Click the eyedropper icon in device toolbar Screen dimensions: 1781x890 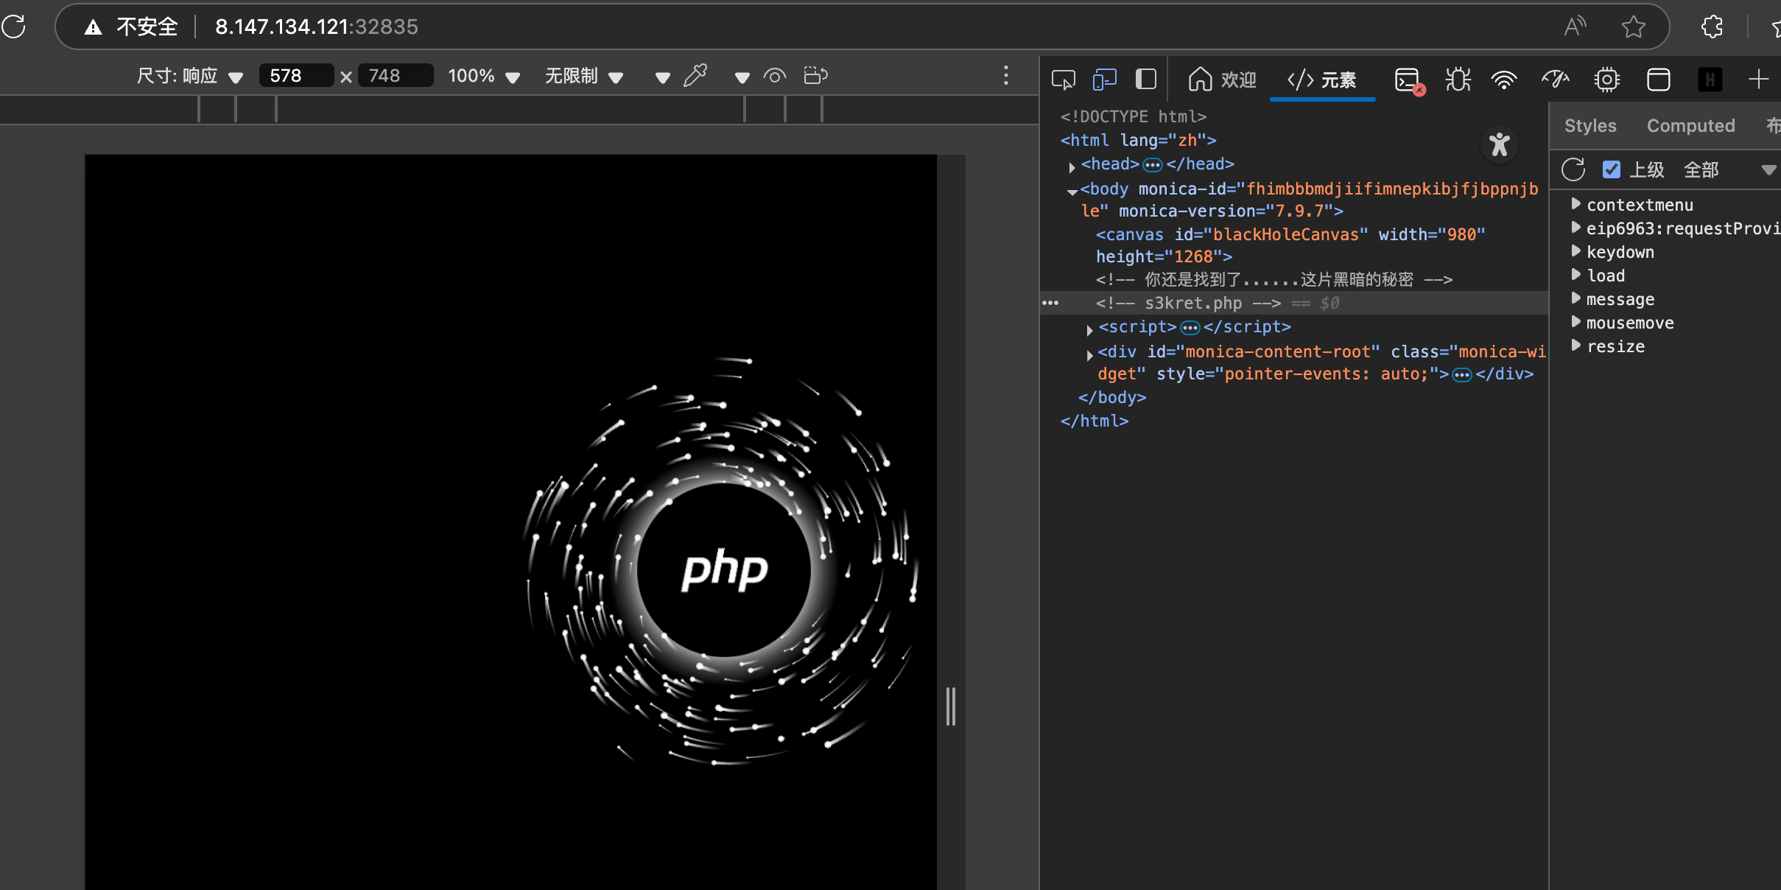tap(695, 75)
